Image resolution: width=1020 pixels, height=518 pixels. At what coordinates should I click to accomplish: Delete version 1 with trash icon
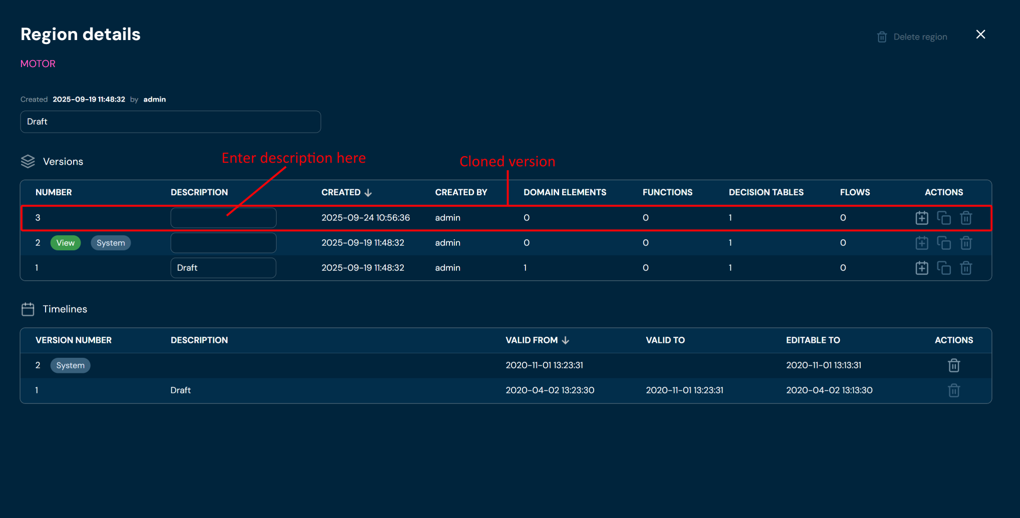[x=966, y=268]
